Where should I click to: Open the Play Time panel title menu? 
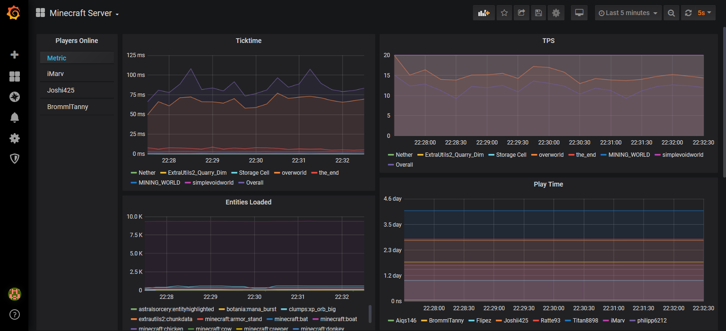point(548,184)
